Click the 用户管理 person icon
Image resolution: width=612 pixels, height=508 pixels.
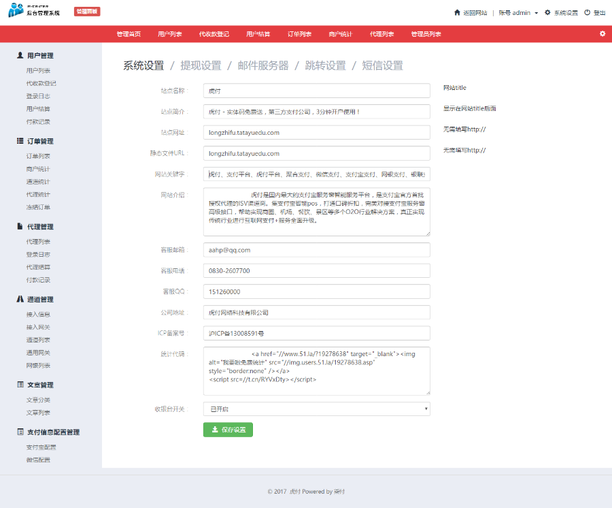pyautogui.click(x=20, y=55)
